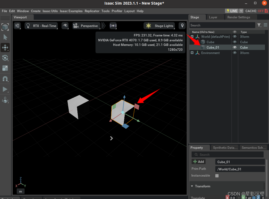The width and height of the screenshot is (269, 199).
Task: Hide the Cube prim via its eye icon
Action: [x=235, y=42]
